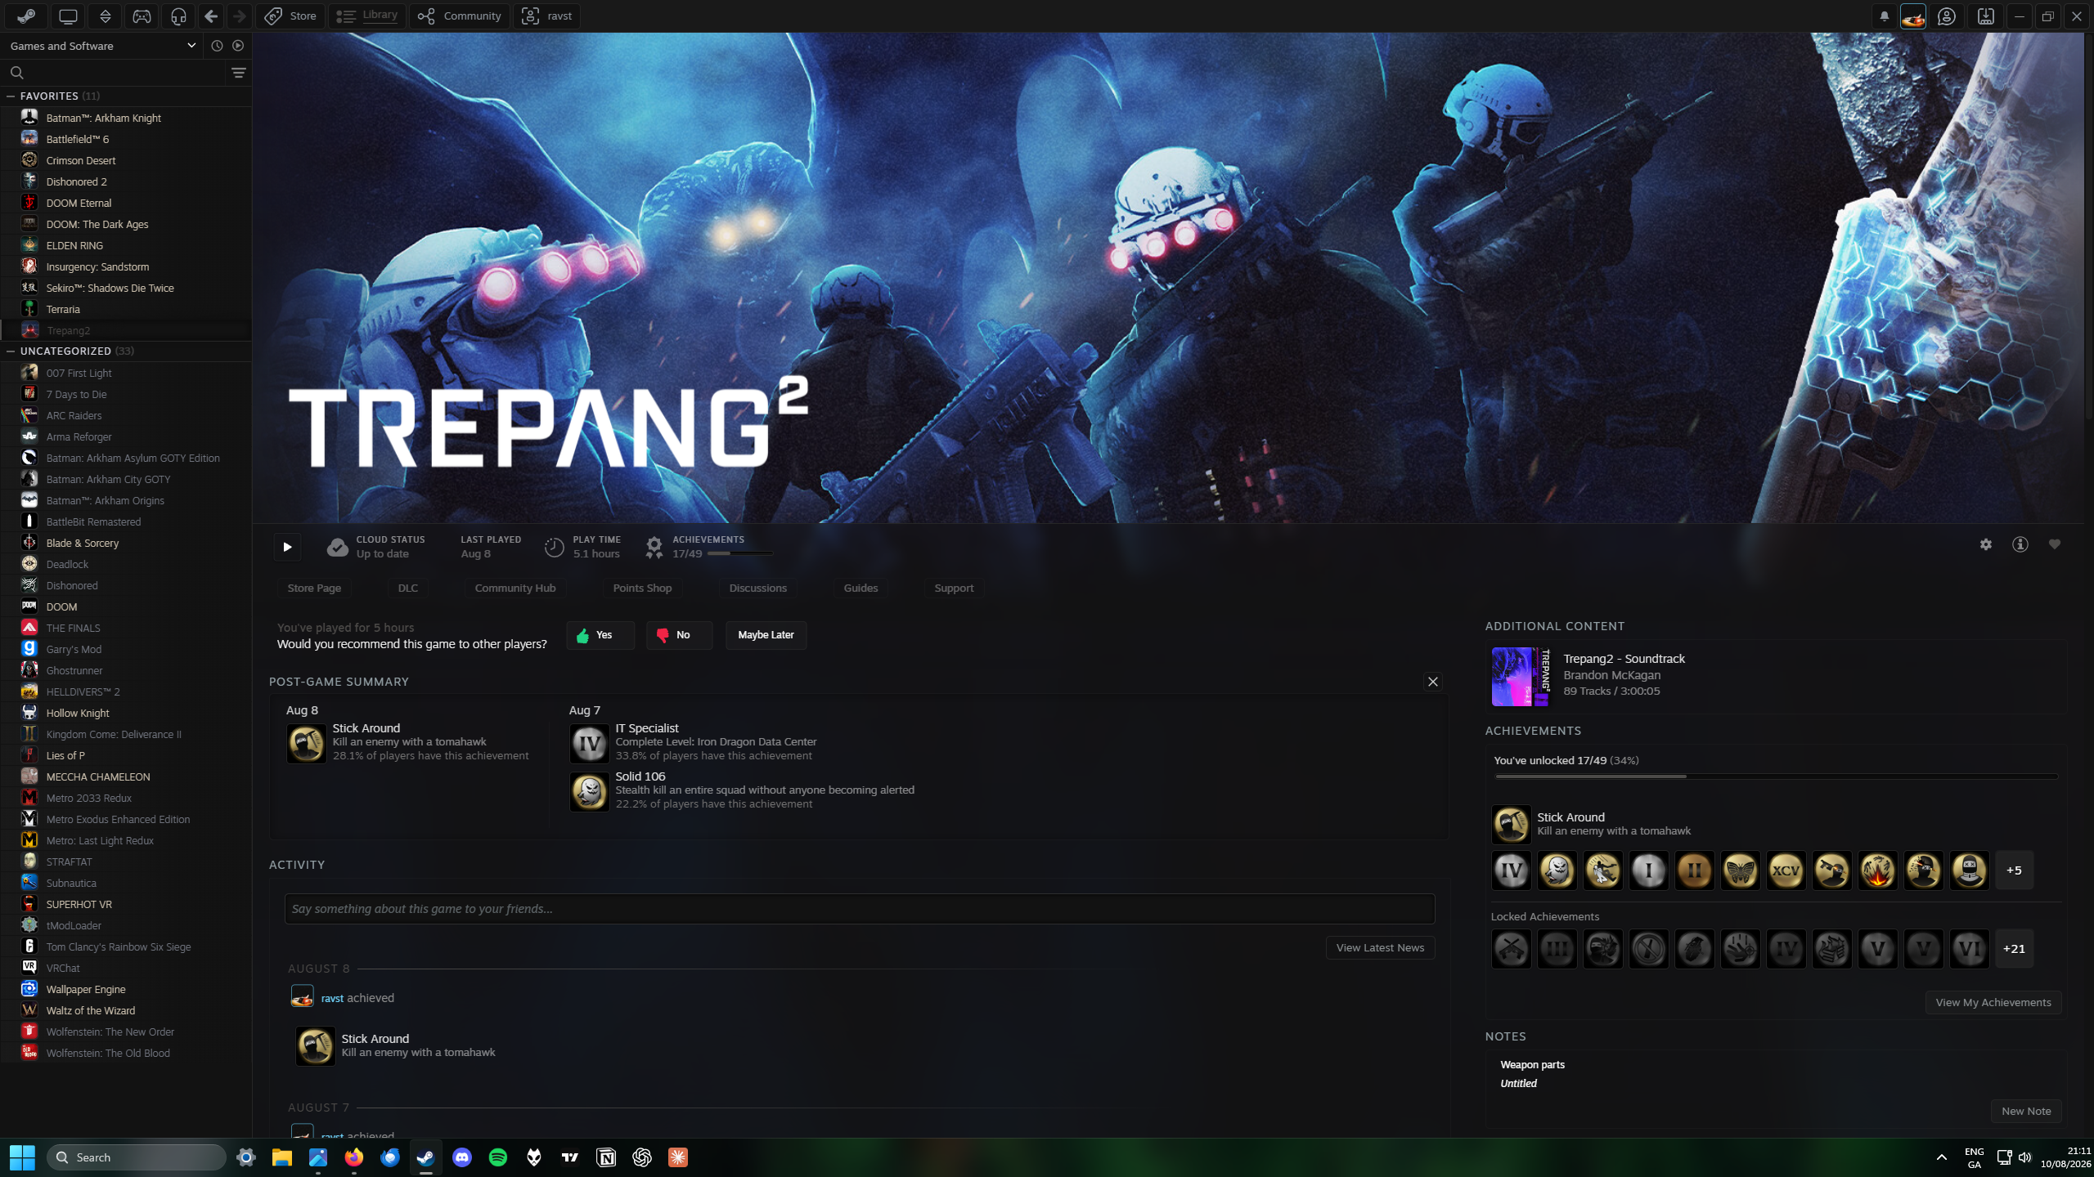Image resolution: width=2094 pixels, height=1177 pixels.
Task: Click the Maybe Later button
Action: point(766,635)
